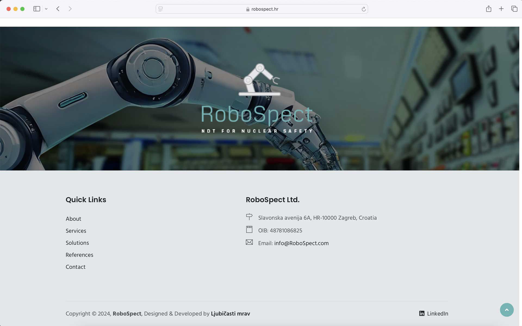This screenshot has height=326, width=522.
Task: Click the forward navigation arrow
Action: [70, 9]
